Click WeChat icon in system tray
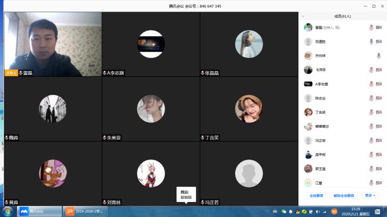The image size is (387, 217). [x=283, y=212]
